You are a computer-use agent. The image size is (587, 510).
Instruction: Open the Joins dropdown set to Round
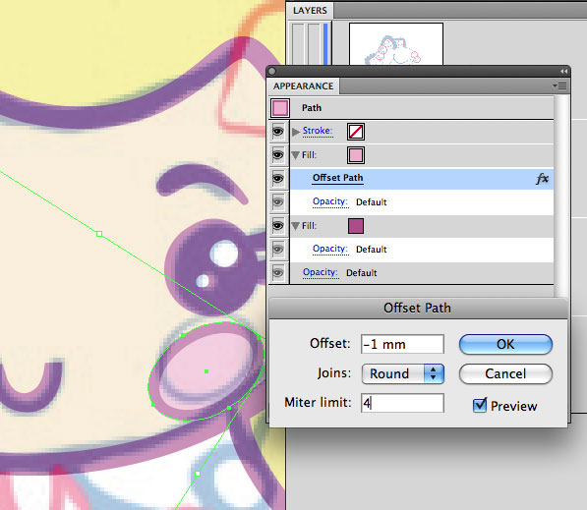(403, 373)
